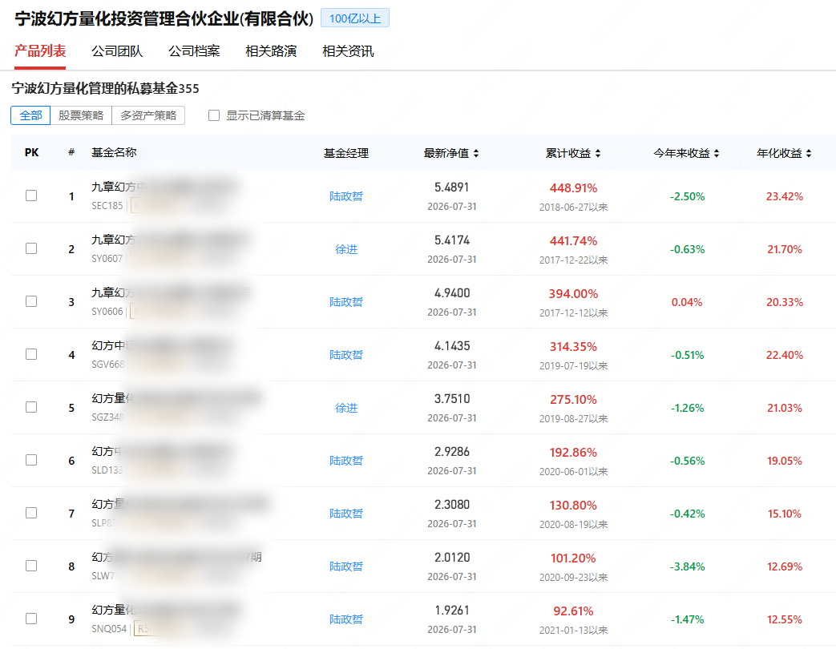This screenshot has height=649, width=836.
Task: Click the 基金经理 column header
Action: click(346, 154)
